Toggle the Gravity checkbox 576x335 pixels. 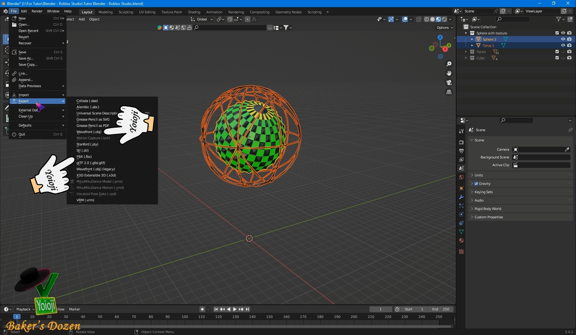pyautogui.click(x=476, y=183)
